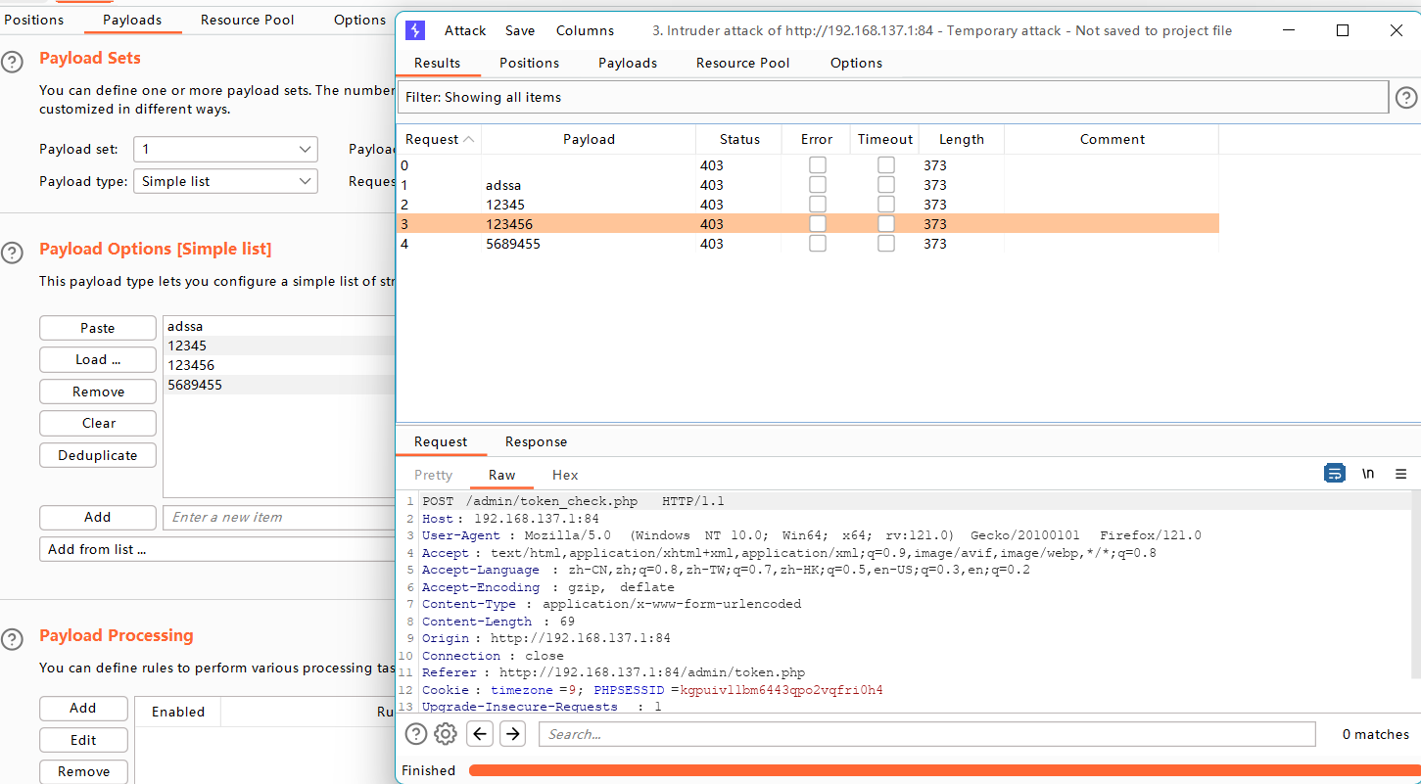Image resolution: width=1421 pixels, height=784 pixels.
Task: Open help for Payload Sets section
Action: coord(12,64)
